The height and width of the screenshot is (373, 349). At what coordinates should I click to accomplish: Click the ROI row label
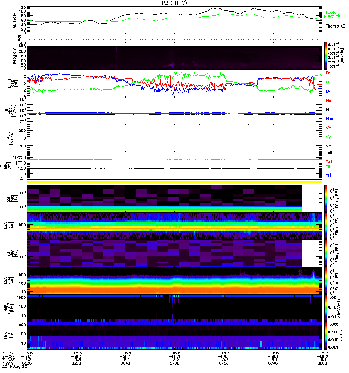[x=20, y=38]
